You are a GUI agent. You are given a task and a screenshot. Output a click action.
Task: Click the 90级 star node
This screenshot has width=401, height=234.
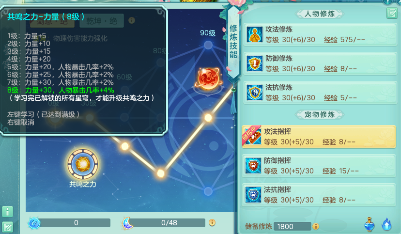pos(208,45)
